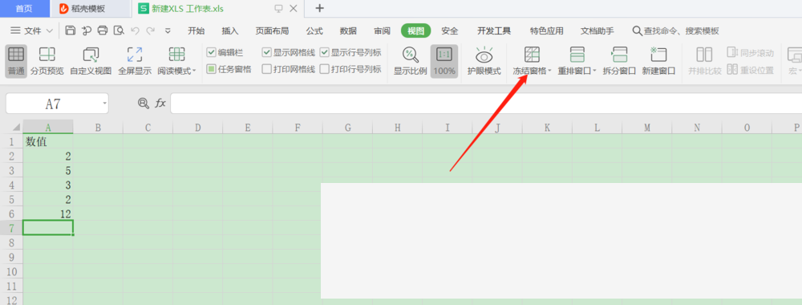
Task: Switch to Full Screen display (全屏显示)
Action: coord(135,61)
